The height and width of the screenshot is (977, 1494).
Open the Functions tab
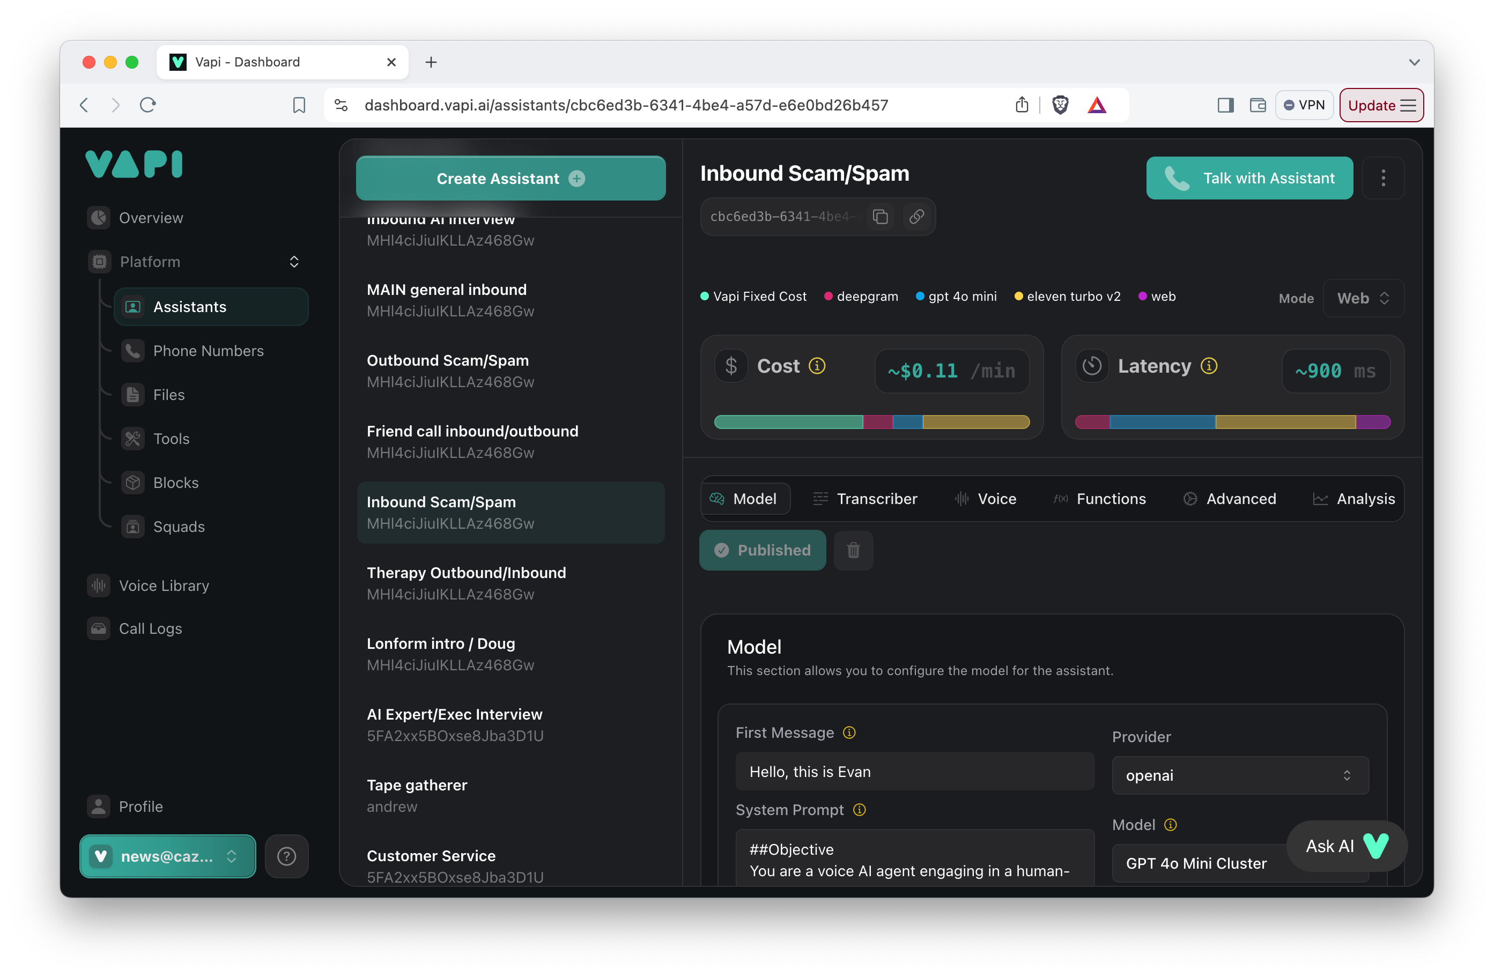click(x=1100, y=499)
